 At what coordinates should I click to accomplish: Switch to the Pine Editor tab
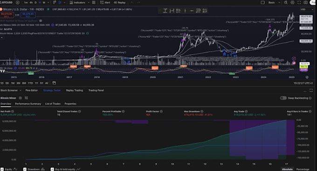32,90
